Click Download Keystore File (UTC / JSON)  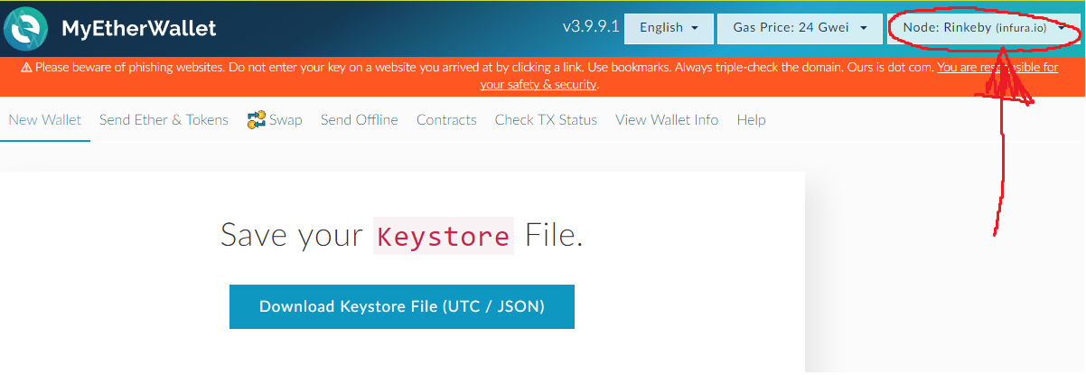(x=402, y=306)
